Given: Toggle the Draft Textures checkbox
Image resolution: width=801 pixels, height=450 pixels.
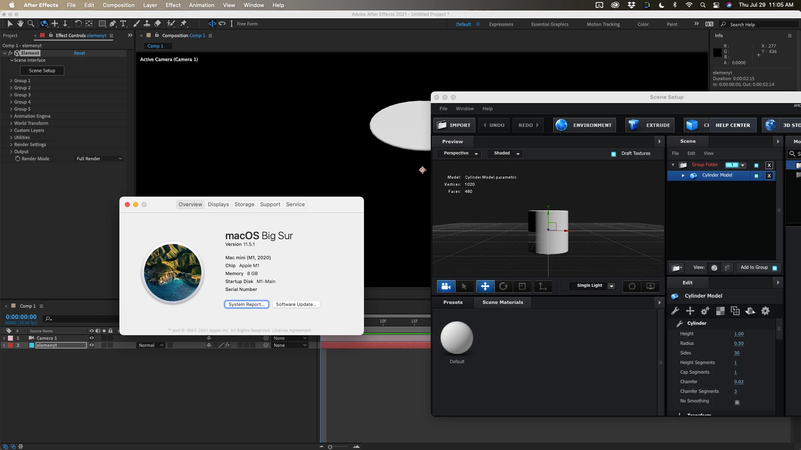Looking at the screenshot, I should (614, 154).
